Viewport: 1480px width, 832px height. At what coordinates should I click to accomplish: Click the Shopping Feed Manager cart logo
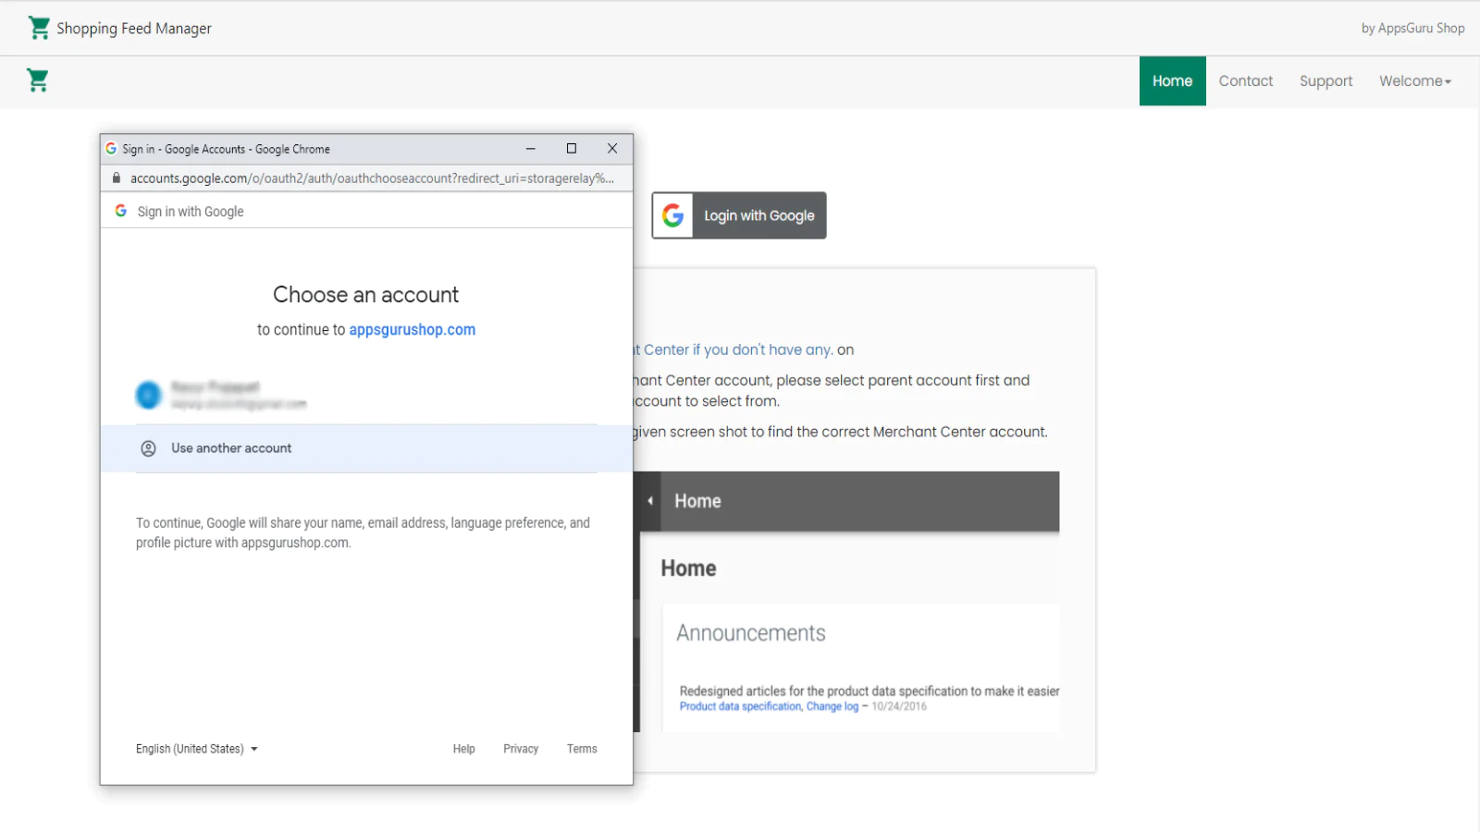tap(39, 28)
